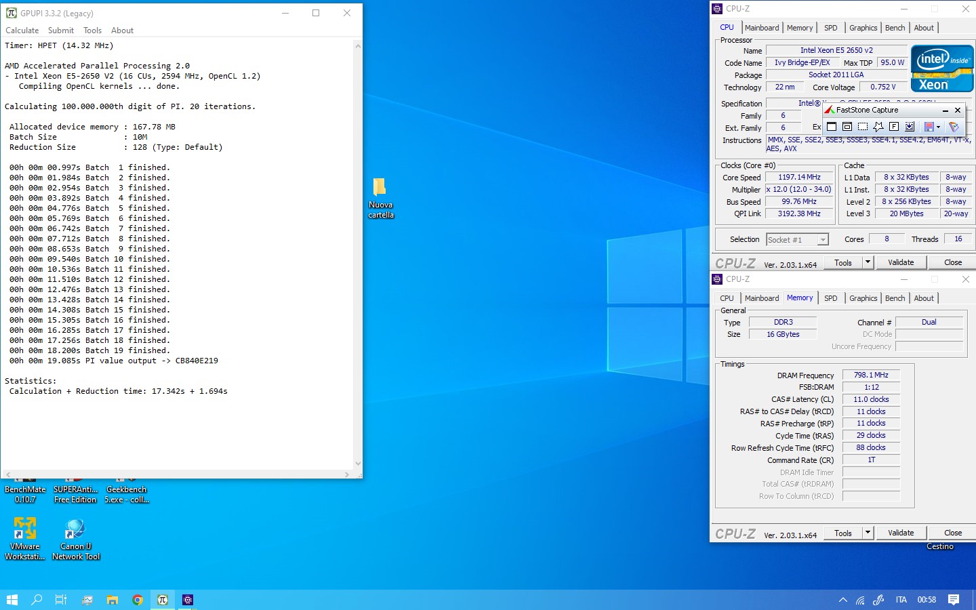Open About tab in lower CPU-Z
Image resolution: width=976 pixels, height=610 pixels.
(924, 298)
